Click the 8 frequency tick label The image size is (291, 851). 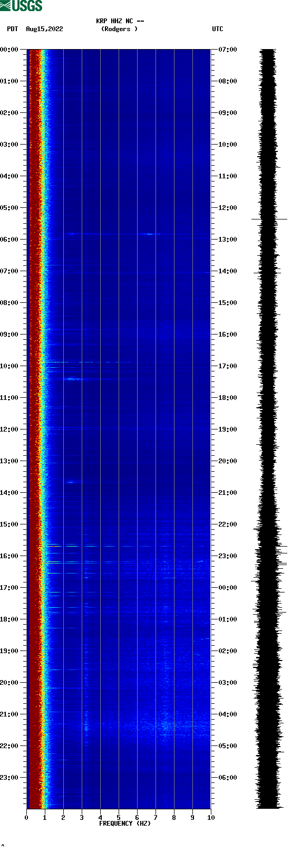tap(174, 818)
